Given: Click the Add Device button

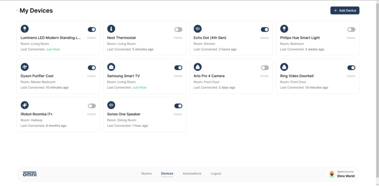Looking at the screenshot, I should (x=345, y=10).
